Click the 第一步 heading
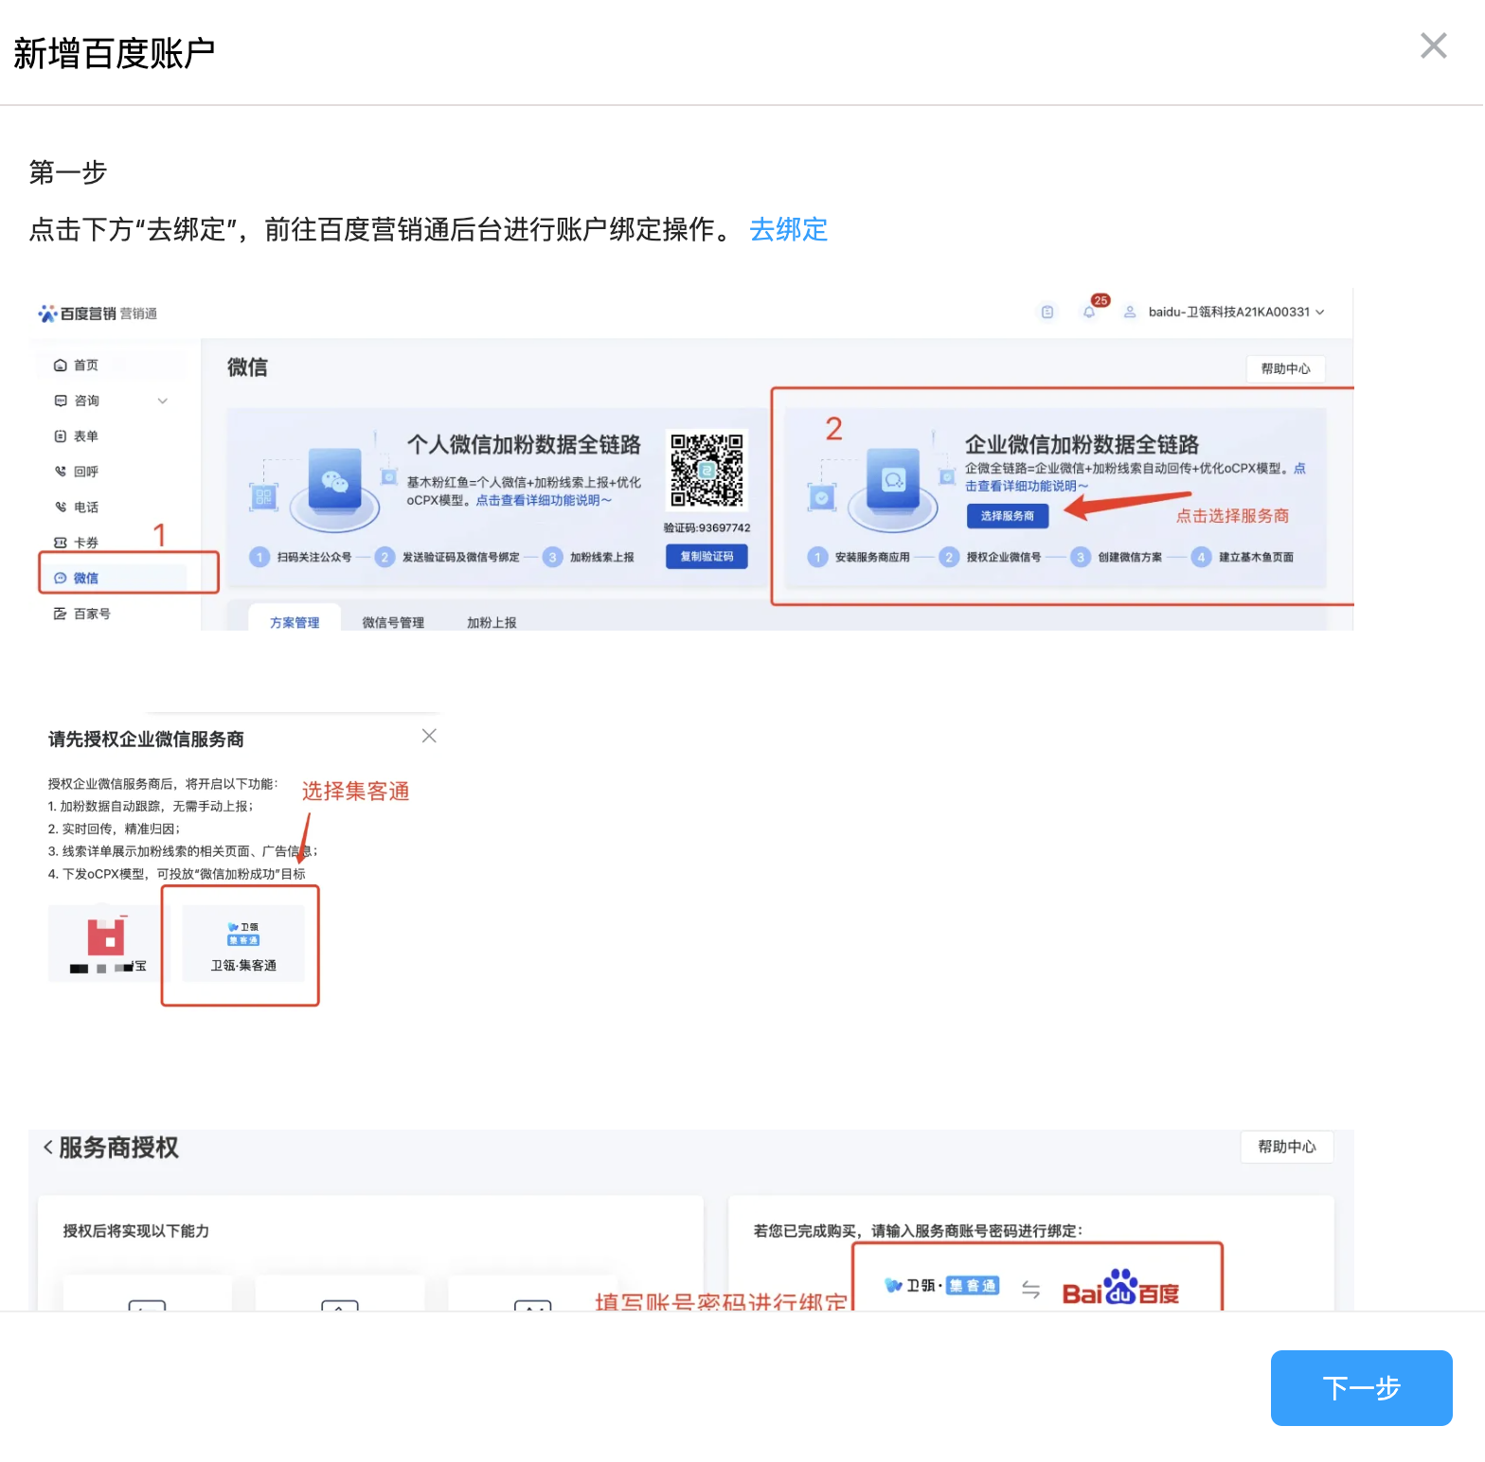 coord(68,172)
